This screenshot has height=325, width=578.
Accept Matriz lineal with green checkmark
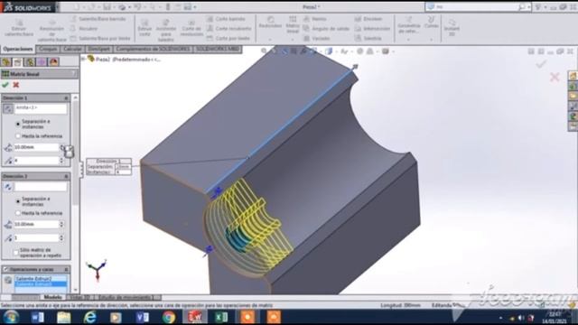[x=5, y=85]
